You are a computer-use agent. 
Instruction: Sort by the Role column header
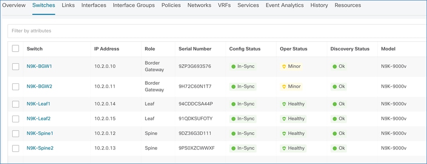coord(150,49)
